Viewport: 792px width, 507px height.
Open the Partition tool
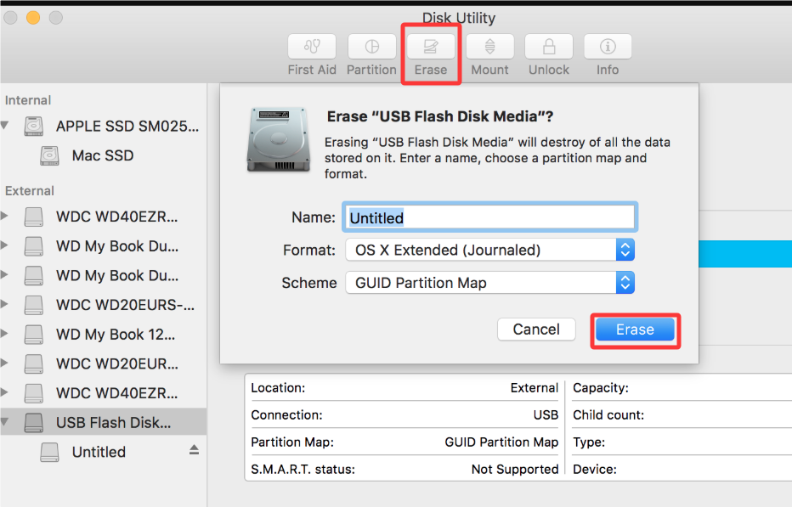[x=371, y=47]
